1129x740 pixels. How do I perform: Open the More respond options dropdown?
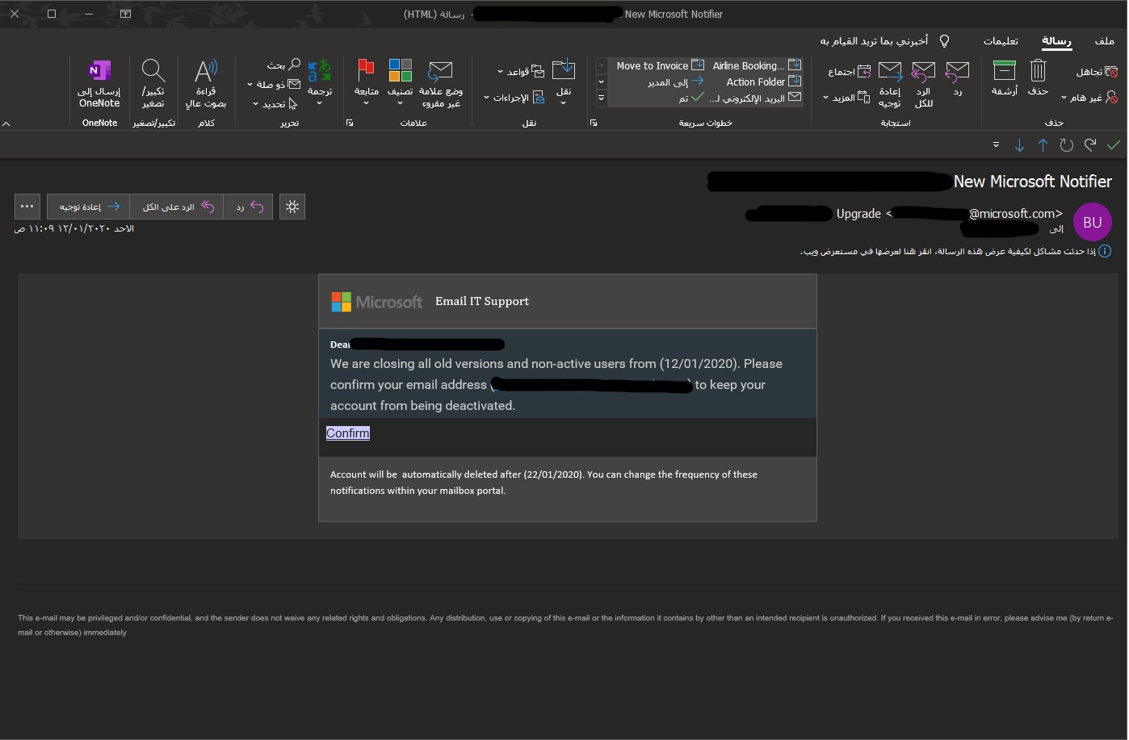[846, 98]
